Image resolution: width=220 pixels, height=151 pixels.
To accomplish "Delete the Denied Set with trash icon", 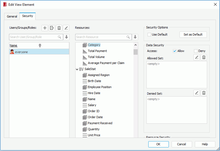I will [204, 93].
